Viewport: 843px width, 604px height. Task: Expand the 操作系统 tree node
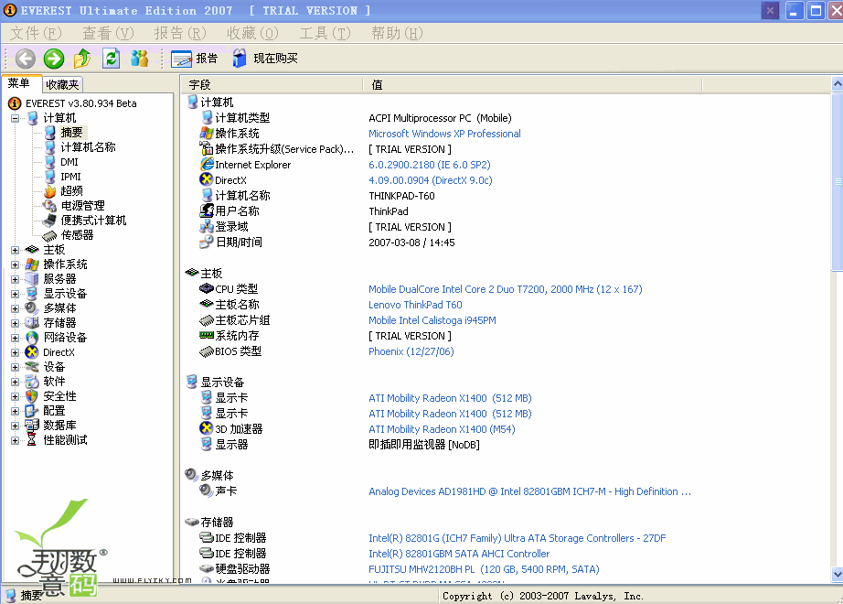point(15,264)
